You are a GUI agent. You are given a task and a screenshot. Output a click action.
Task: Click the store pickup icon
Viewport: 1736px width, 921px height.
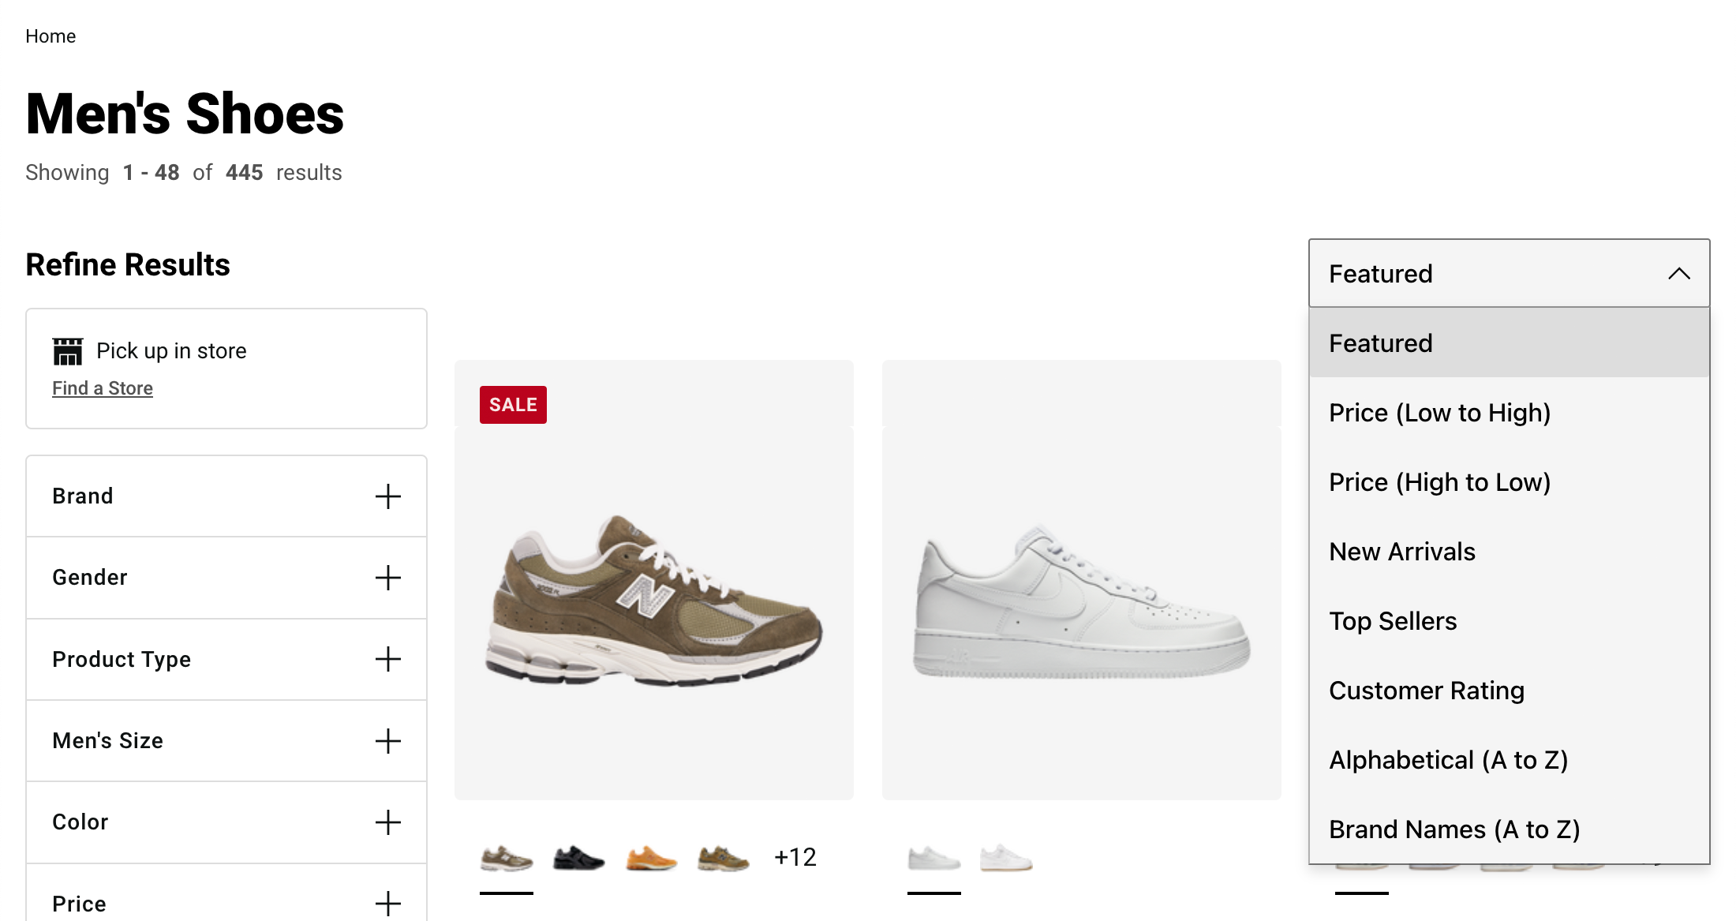coord(67,351)
